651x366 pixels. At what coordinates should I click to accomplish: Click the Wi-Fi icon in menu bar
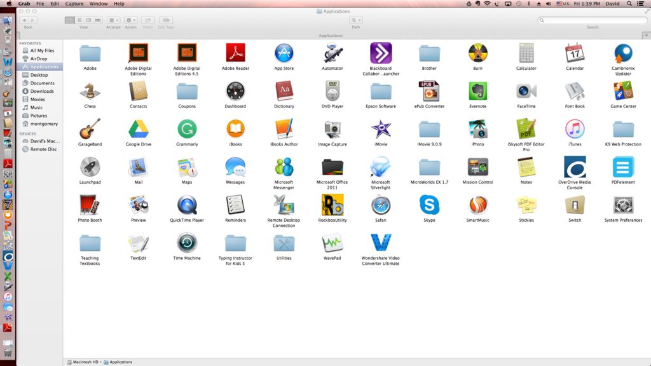click(x=487, y=4)
